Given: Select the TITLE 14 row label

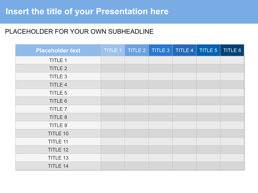Looking at the screenshot, I should [58, 166].
